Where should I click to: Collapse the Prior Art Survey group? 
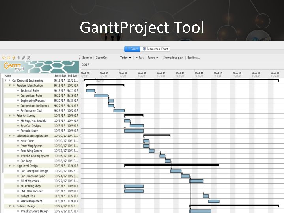click(10, 116)
